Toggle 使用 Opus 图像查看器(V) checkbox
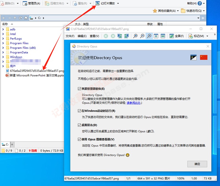This screenshot has height=186, width=220. point(79,139)
